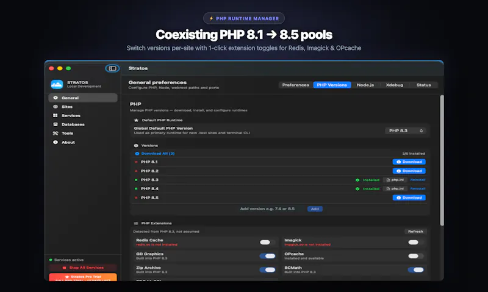Toggle the Redis Cache extension
The width and height of the screenshot is (488, 292).
click(267, 242)
